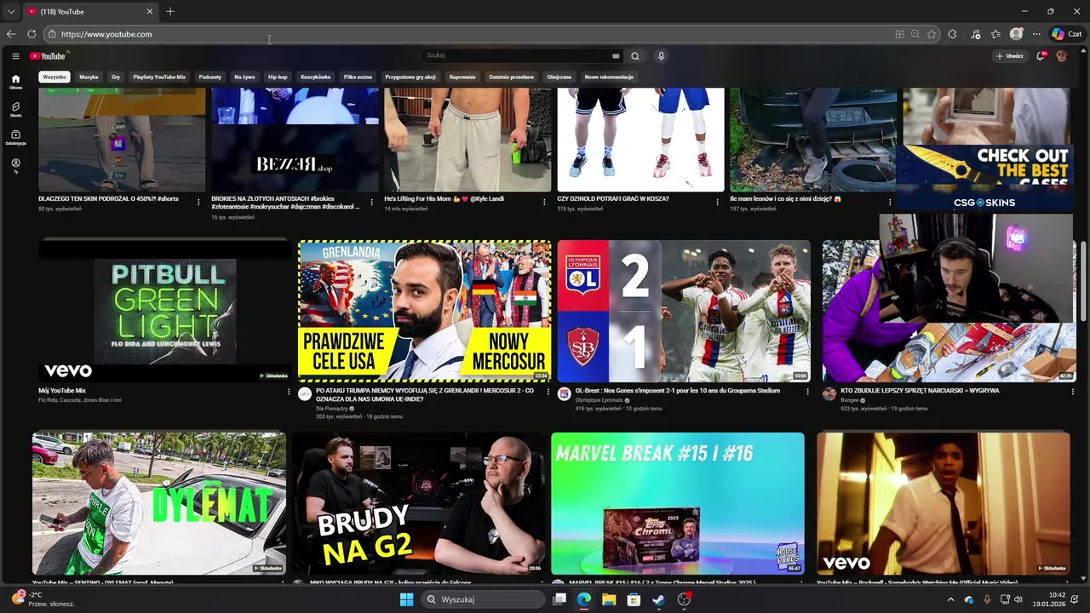Select the Obejrzane filter chip

pos(559,77)
